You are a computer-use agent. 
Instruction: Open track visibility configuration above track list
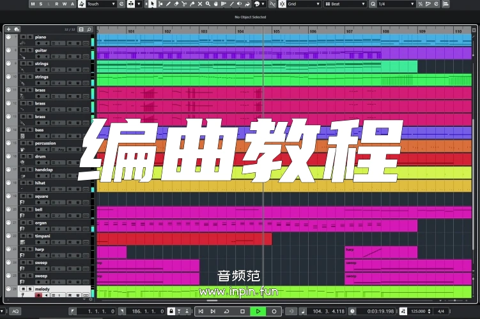point(81,29)
